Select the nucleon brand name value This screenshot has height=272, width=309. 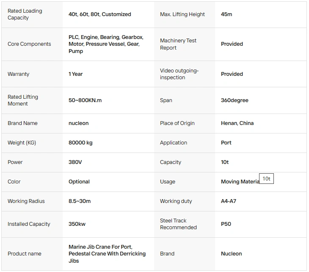(x=78, y=123)
